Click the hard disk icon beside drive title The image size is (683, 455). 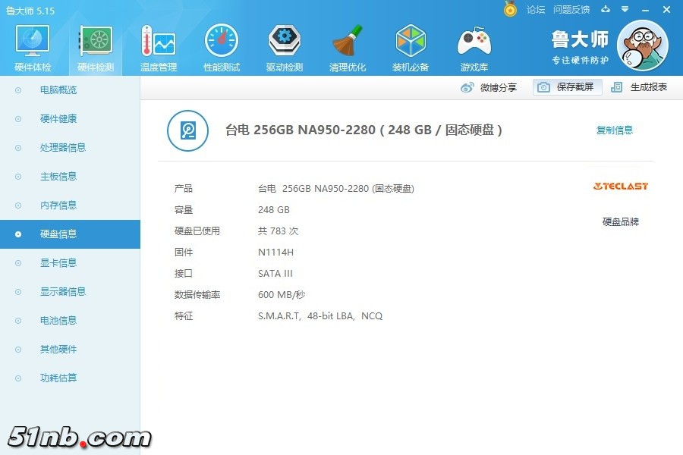point(187,130)
